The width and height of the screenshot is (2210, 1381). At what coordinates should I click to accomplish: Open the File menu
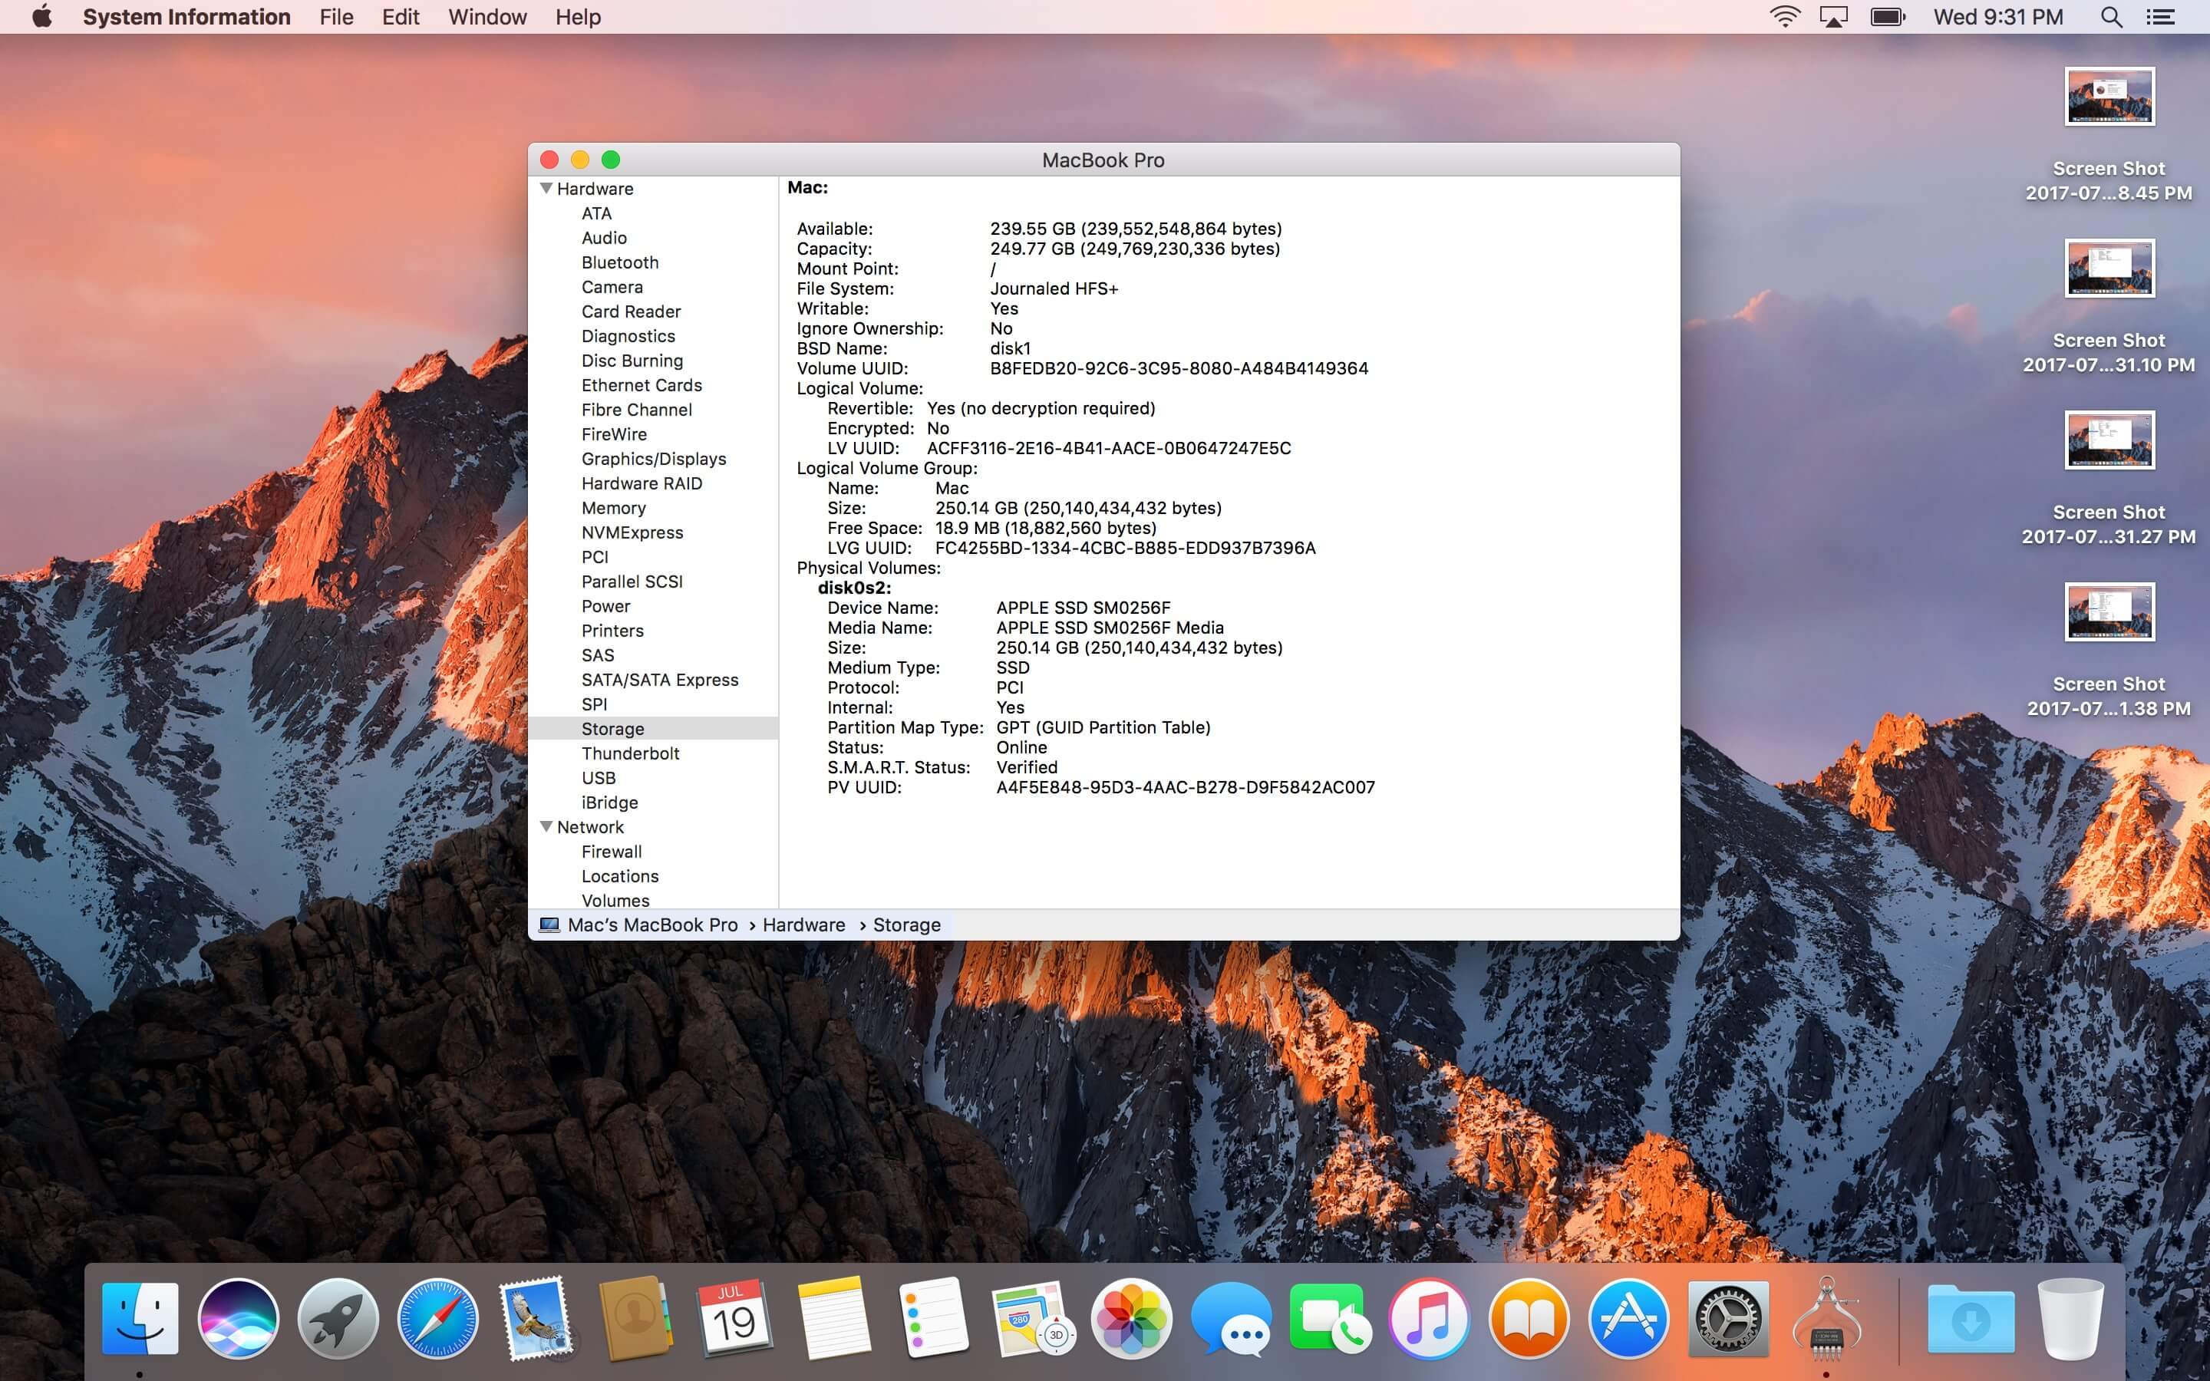coord(336,16)
